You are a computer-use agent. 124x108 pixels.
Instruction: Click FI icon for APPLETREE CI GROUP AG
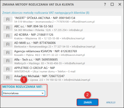click(8, 69)
